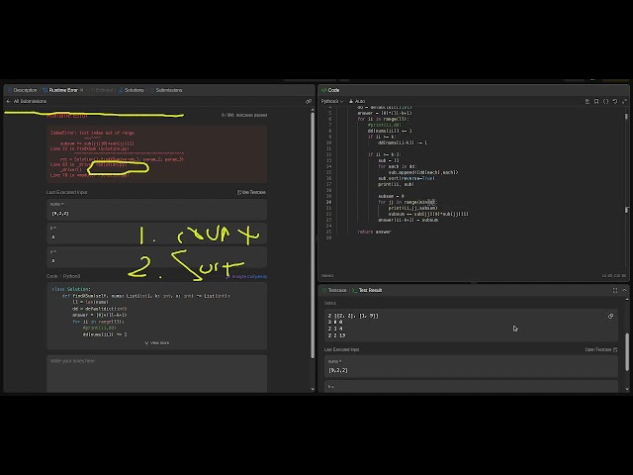
Task: Click the notes input field
Action: click(x=156, y=374)
